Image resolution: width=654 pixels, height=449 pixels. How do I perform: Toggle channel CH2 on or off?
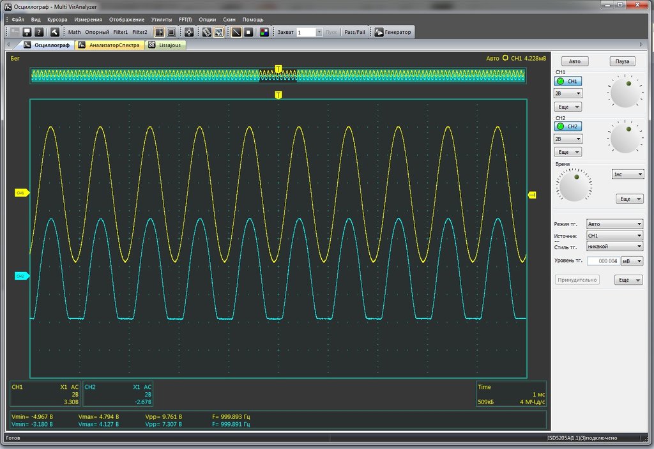pyautogui.click(x=568, y=126)
